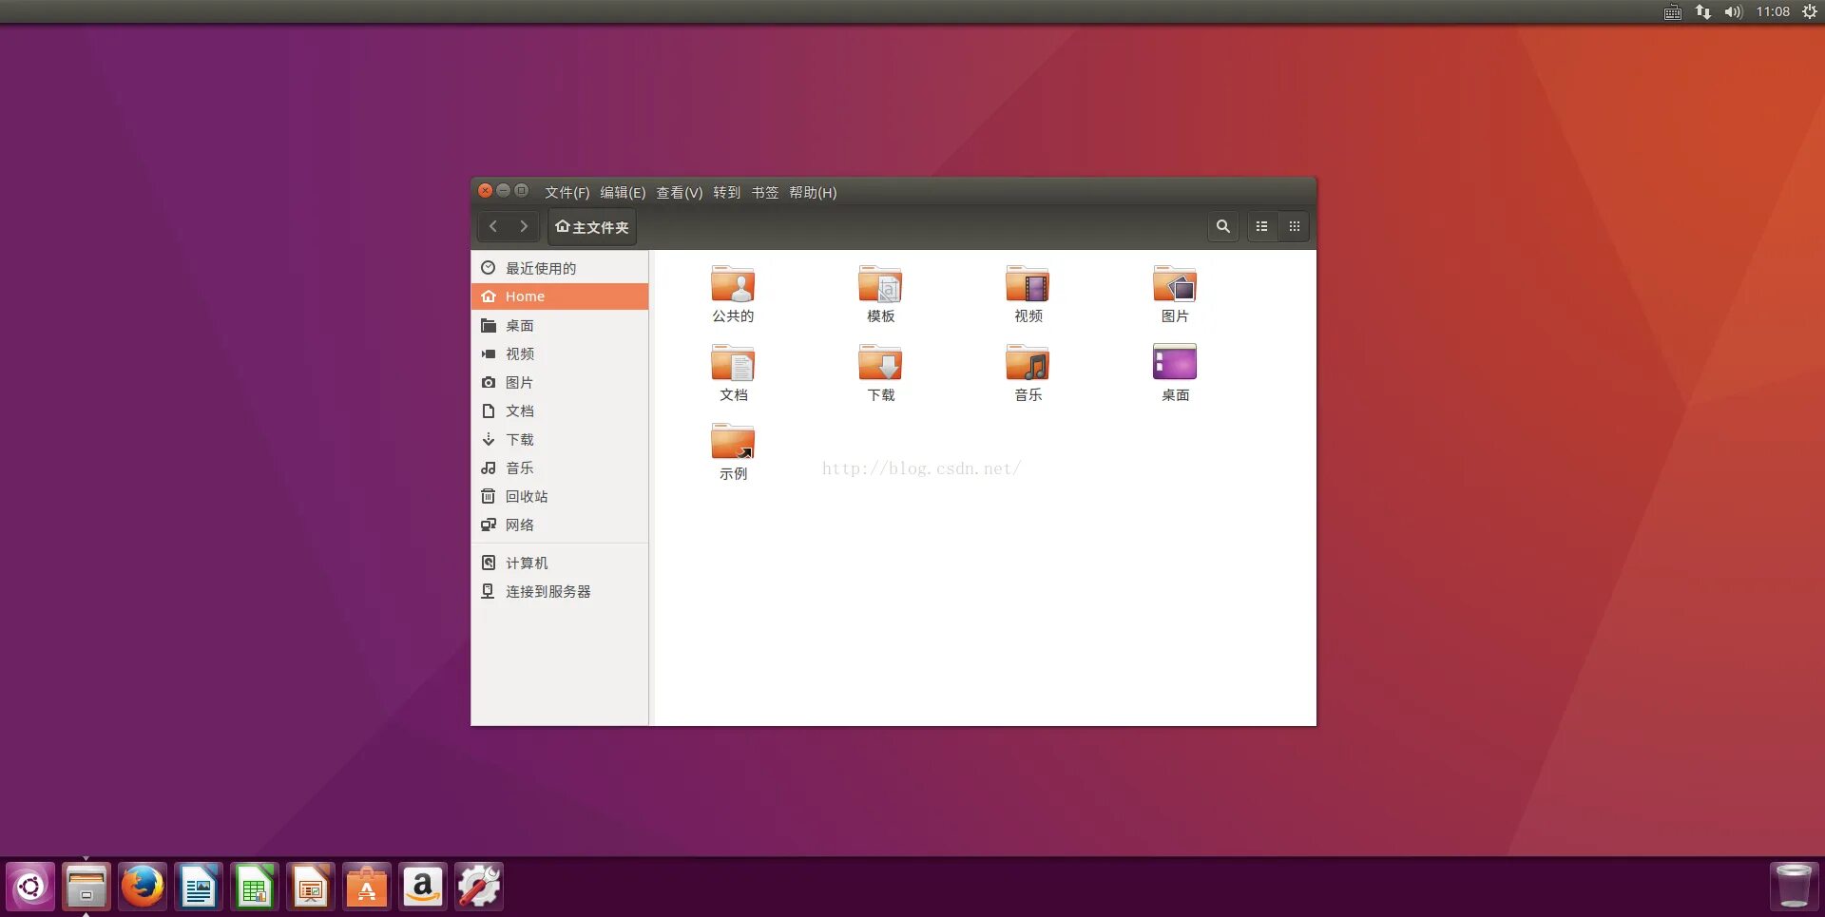Open 计算机 in the sidebar
This screenshot has width=1825, height=917.
[x=560, y=563]
